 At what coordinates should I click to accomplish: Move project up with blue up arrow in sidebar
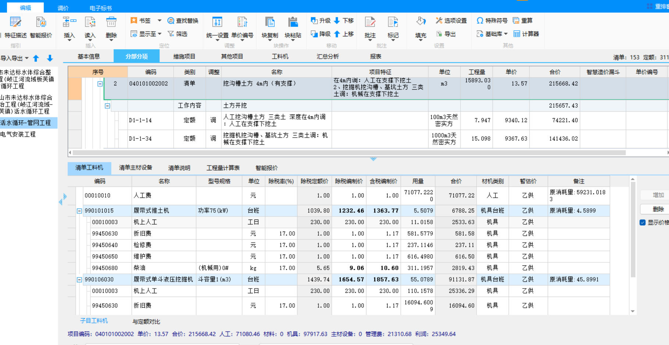coord(36,58)
